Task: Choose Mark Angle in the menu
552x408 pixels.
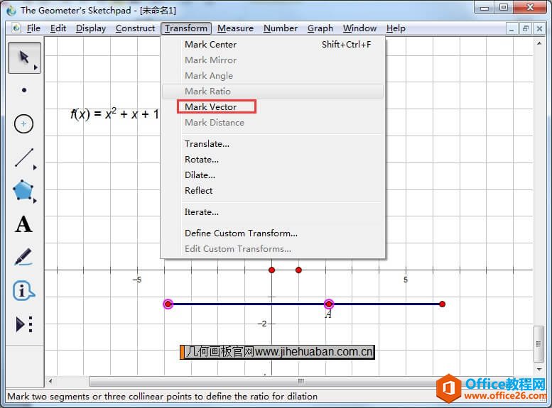Action: (x=273, y=76)
